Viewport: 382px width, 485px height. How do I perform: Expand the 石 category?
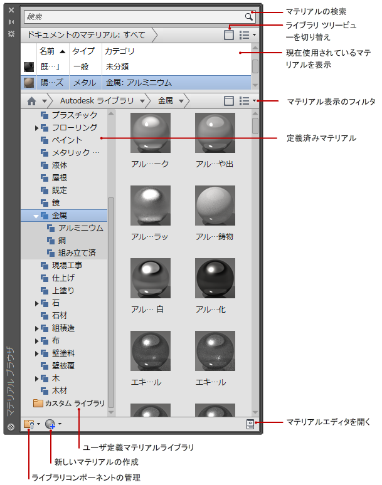(36, 303)
